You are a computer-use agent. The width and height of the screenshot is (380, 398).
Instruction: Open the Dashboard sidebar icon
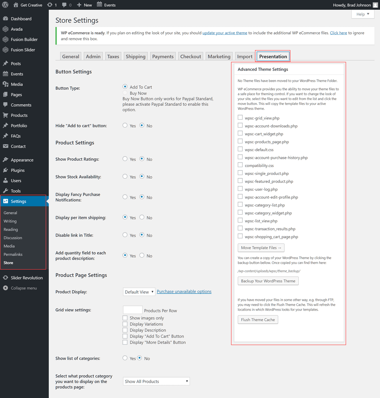pos(5,19)
